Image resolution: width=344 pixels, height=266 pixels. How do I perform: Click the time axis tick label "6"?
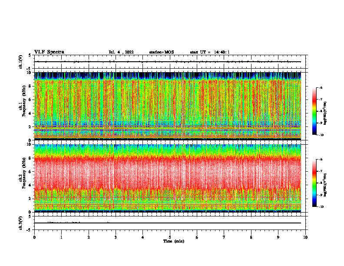pos(197,237)
